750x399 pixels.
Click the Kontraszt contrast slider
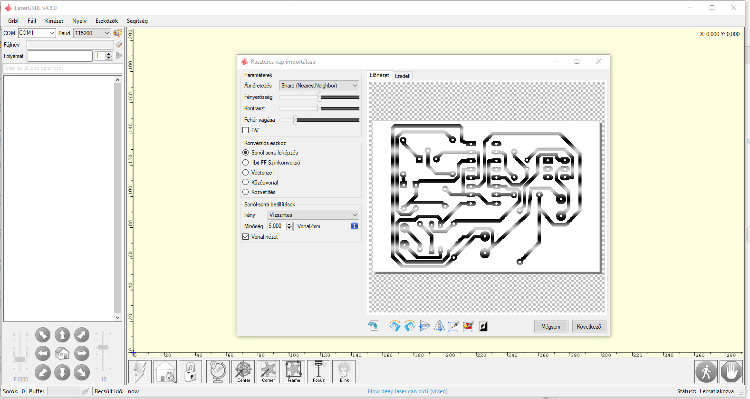[319, 108]
